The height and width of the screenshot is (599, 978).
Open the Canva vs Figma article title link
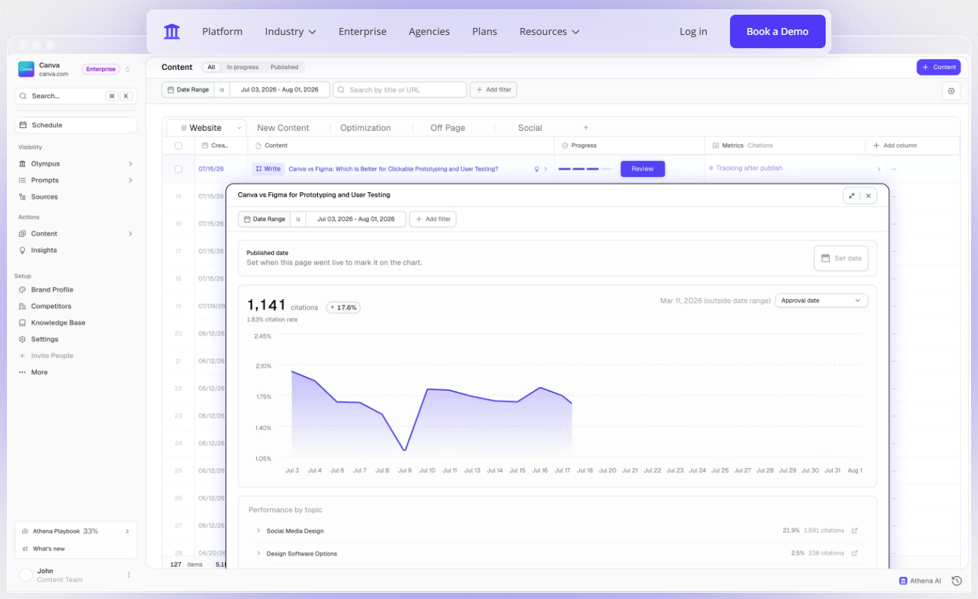click(x=393, y=168)
